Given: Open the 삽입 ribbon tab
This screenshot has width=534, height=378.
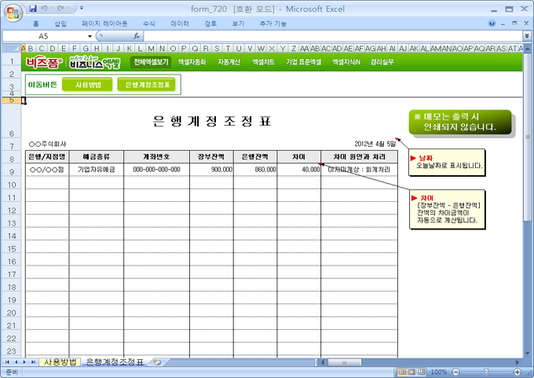Looking at the screenshot, I should (x=60, y=24).
